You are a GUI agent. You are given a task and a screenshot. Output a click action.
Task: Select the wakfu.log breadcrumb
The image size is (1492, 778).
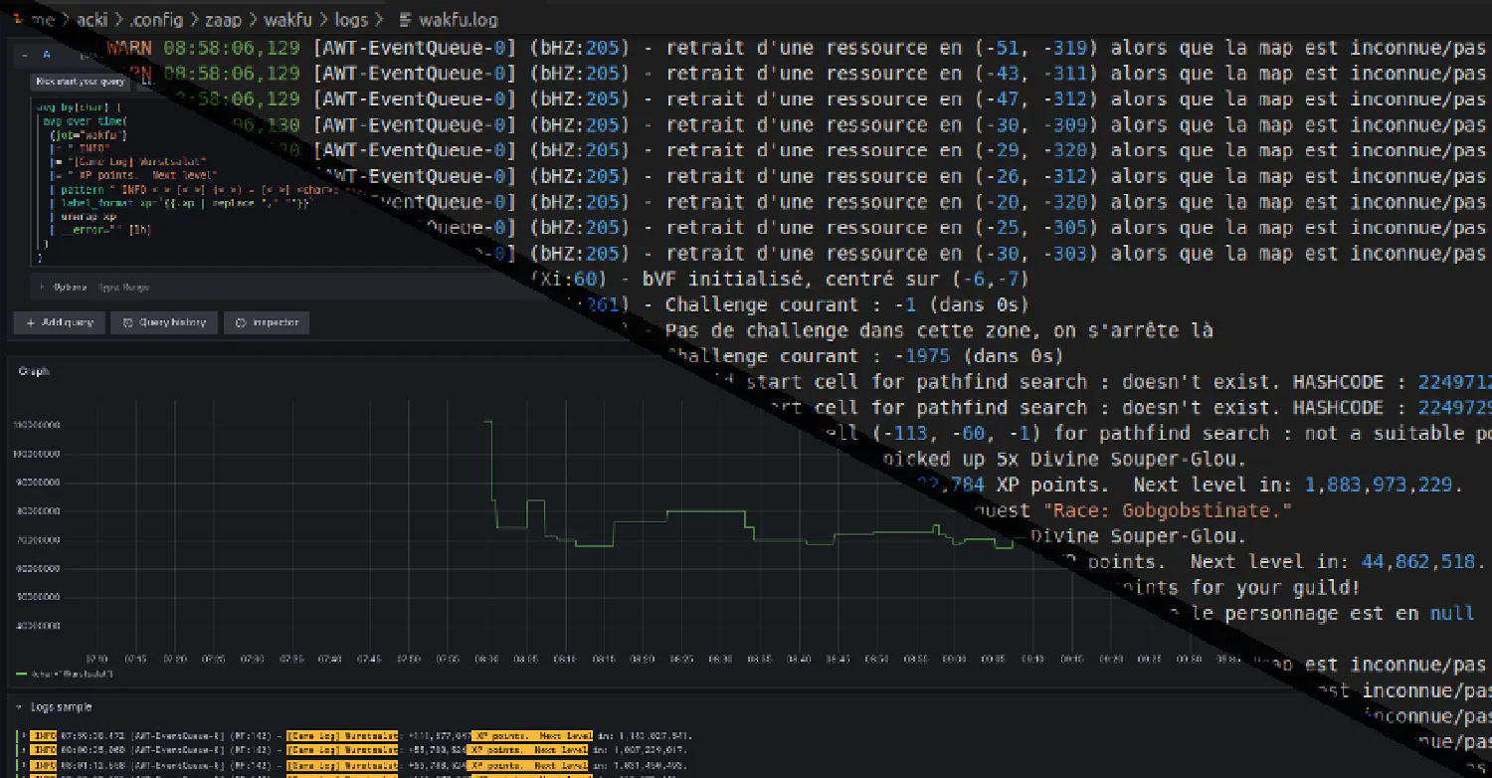pyautogui.click(x=460, y=20)
